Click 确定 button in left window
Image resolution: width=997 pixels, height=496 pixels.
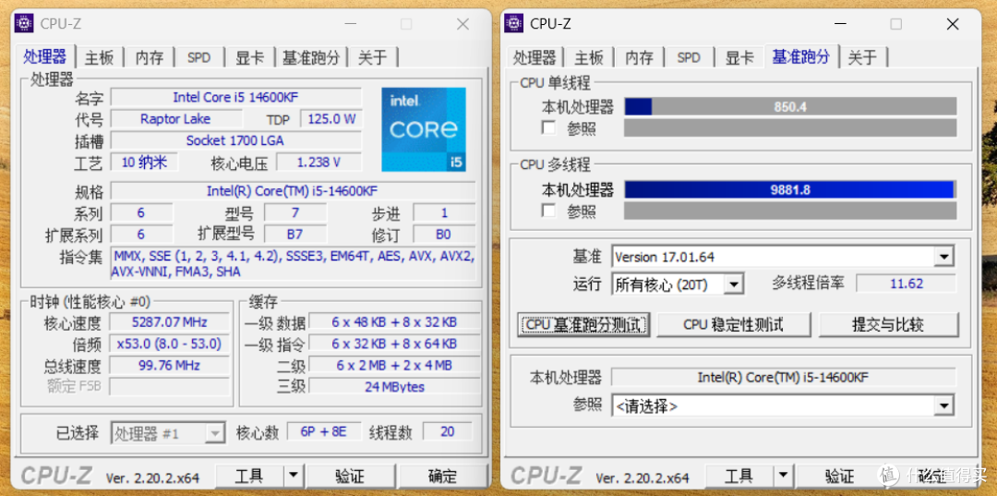tap(442, 475)
